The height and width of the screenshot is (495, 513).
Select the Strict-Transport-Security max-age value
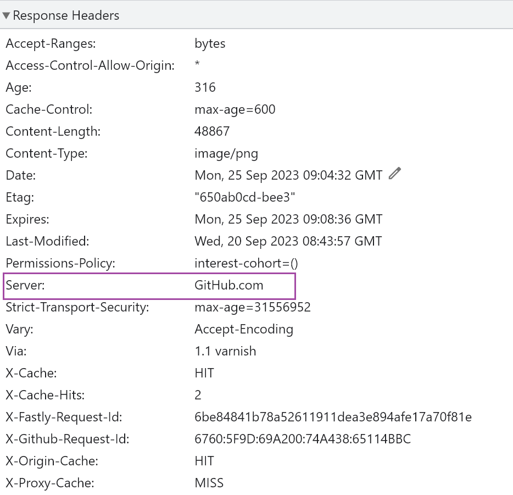[x=252, y=308]
